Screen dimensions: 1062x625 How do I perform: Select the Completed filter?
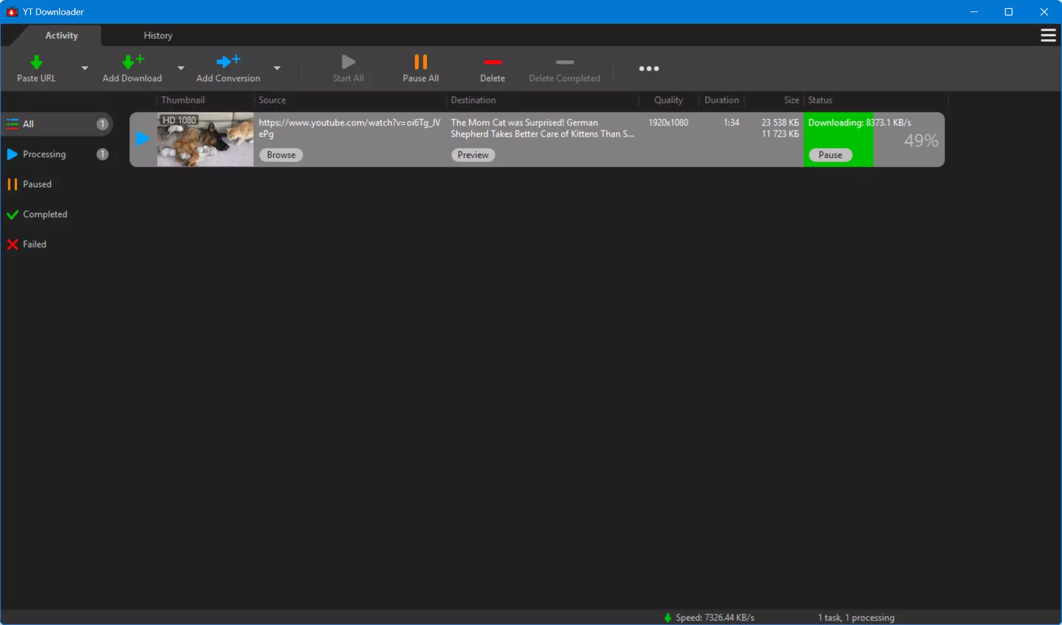(x=57, y=214)
